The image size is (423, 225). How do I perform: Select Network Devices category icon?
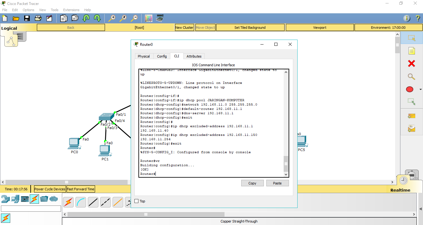pos(5,199)
